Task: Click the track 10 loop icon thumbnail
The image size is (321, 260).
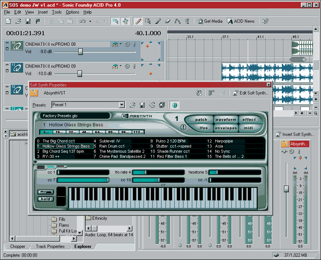Action: [x=17, y=46]
